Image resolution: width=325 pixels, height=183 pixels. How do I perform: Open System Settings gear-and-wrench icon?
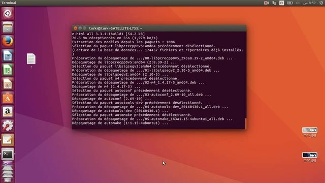8,126
